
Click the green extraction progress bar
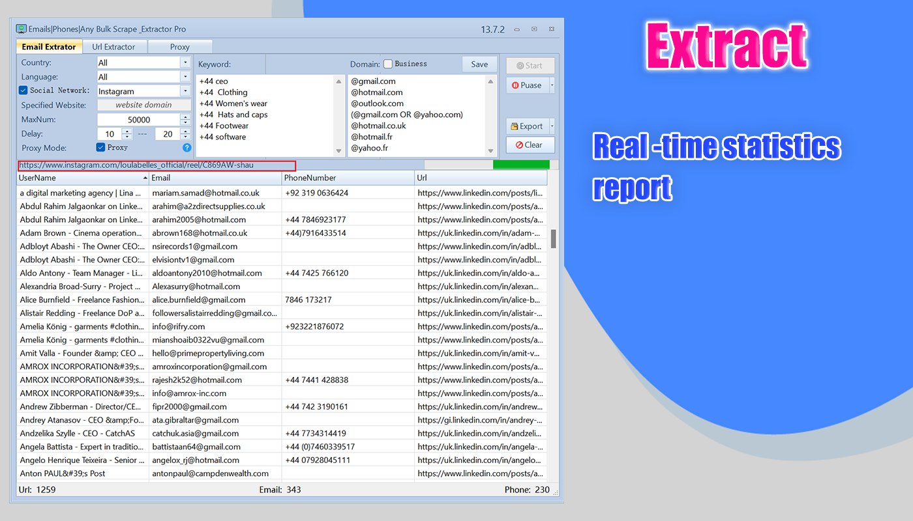point(521,165)
